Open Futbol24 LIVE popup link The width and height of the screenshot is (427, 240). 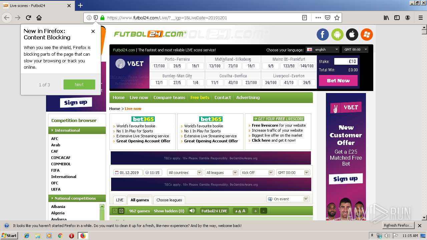[214, 211]
